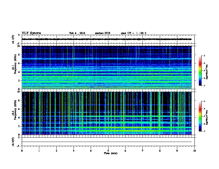
Task: Click the "-3" tick on the lower colorbar
Action: 204,101
